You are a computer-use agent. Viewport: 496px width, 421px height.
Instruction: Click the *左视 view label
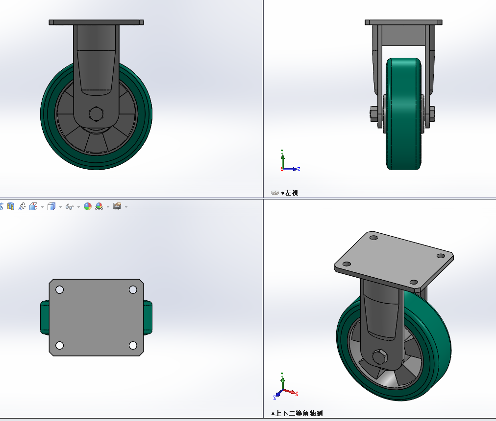(290, 193)
